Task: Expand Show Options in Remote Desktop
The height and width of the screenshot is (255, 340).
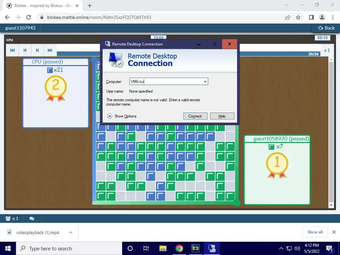Action: click(x=122, y=116)
